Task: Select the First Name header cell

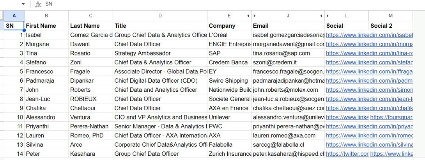Action: [46, 26]
